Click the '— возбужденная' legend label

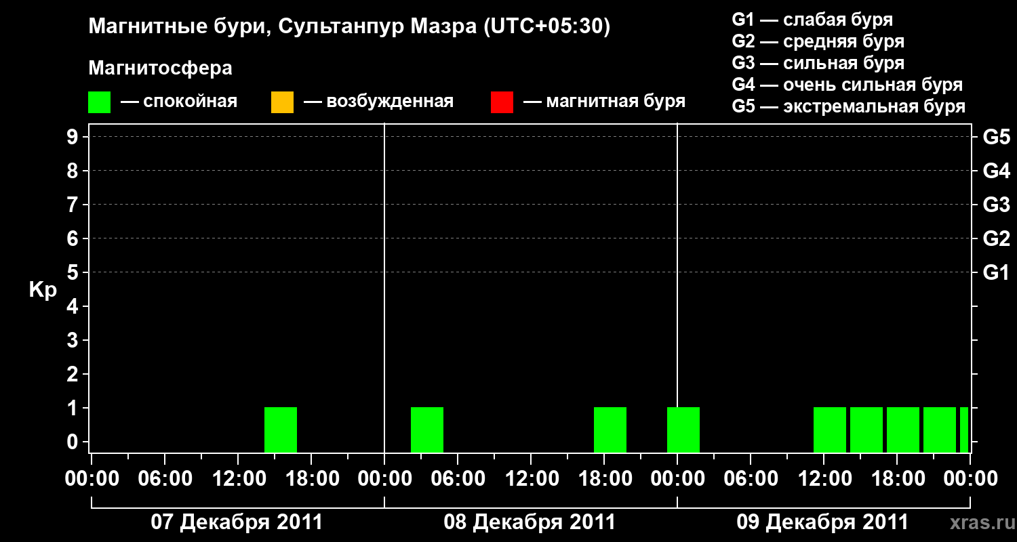tap(378, 102)
